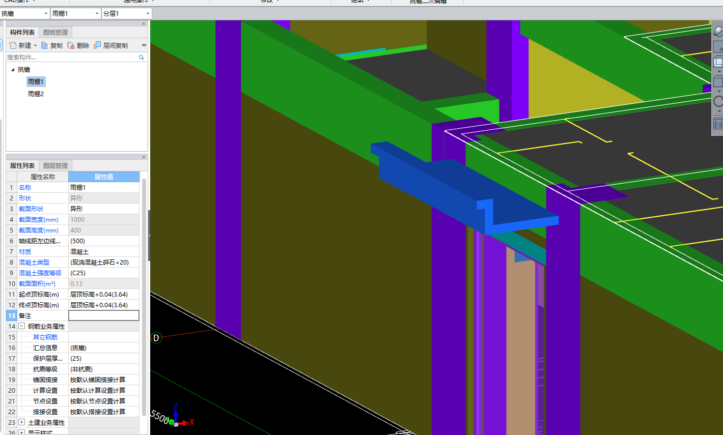Click the 属性名称 column header
Image resolution: width=723 pixels, height=435 pixels.
[43, 177]
